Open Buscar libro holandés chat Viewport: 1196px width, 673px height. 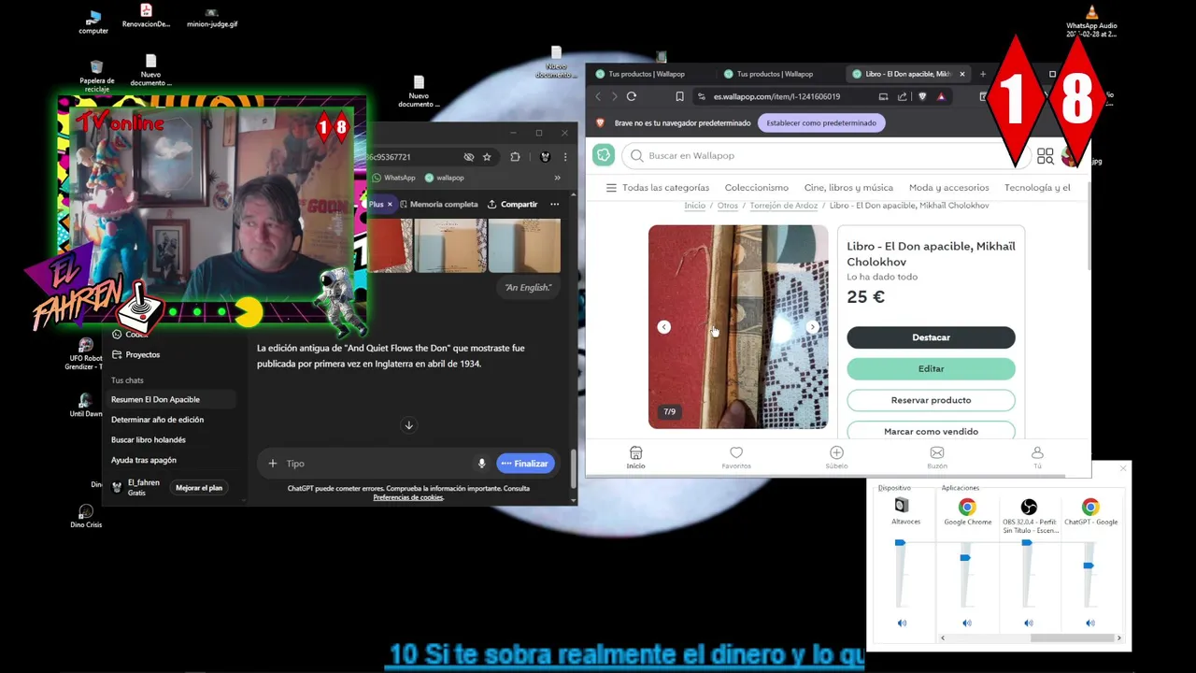(x=149, y=440)
